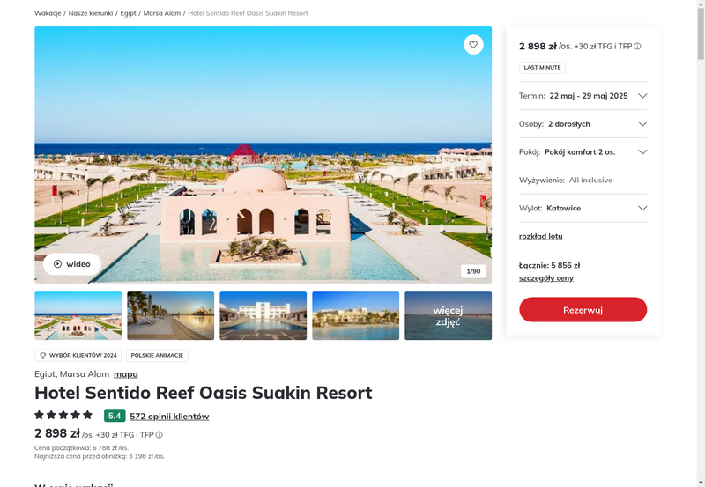Go to Marsa Alam breadcrumb

click(162, 13)
